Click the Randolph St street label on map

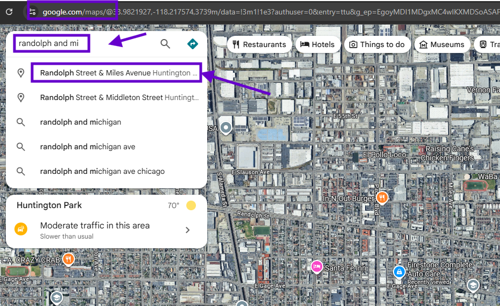click(x=253, y=214)
